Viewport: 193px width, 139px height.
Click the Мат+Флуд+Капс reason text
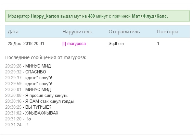tap(150, 16)
